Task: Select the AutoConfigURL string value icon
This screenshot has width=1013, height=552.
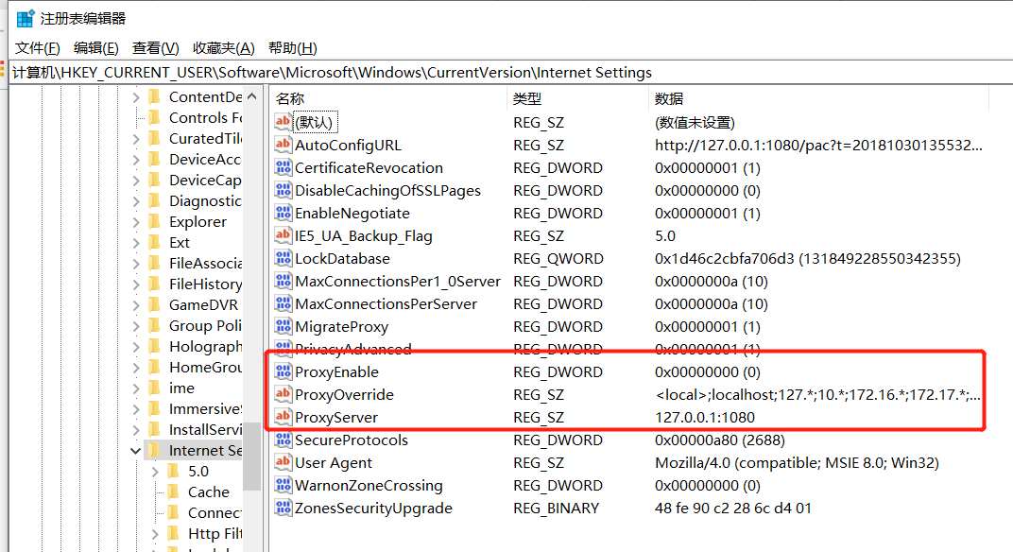Action: (x=283, y=145)
